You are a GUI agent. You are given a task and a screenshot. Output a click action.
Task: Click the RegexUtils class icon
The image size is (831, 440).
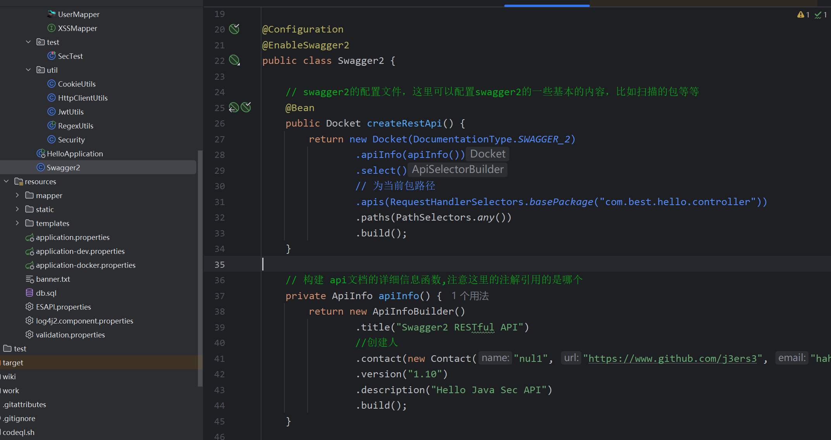pyautogui.click(x=52, y=125)
